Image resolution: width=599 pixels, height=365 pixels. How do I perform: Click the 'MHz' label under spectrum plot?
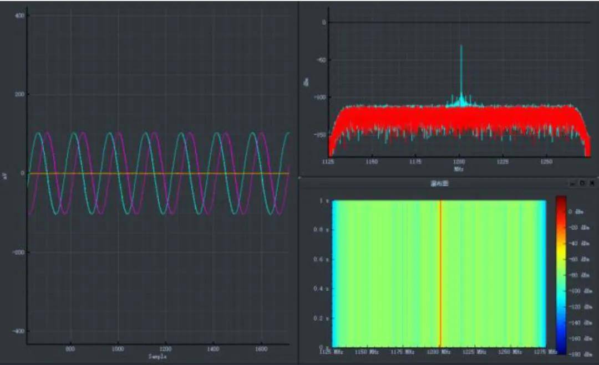point(459,168)
